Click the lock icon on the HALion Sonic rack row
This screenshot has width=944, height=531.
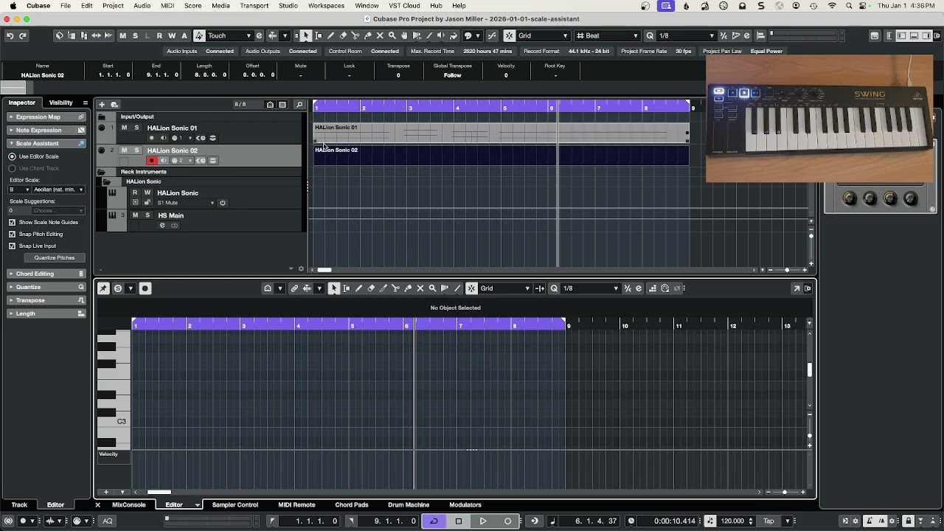pyautogui.click(x=147, y=203)
